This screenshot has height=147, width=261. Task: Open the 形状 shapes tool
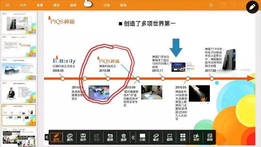coord(196,138)
